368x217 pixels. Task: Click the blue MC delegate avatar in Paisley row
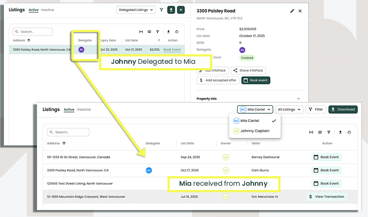pos(149,171)
